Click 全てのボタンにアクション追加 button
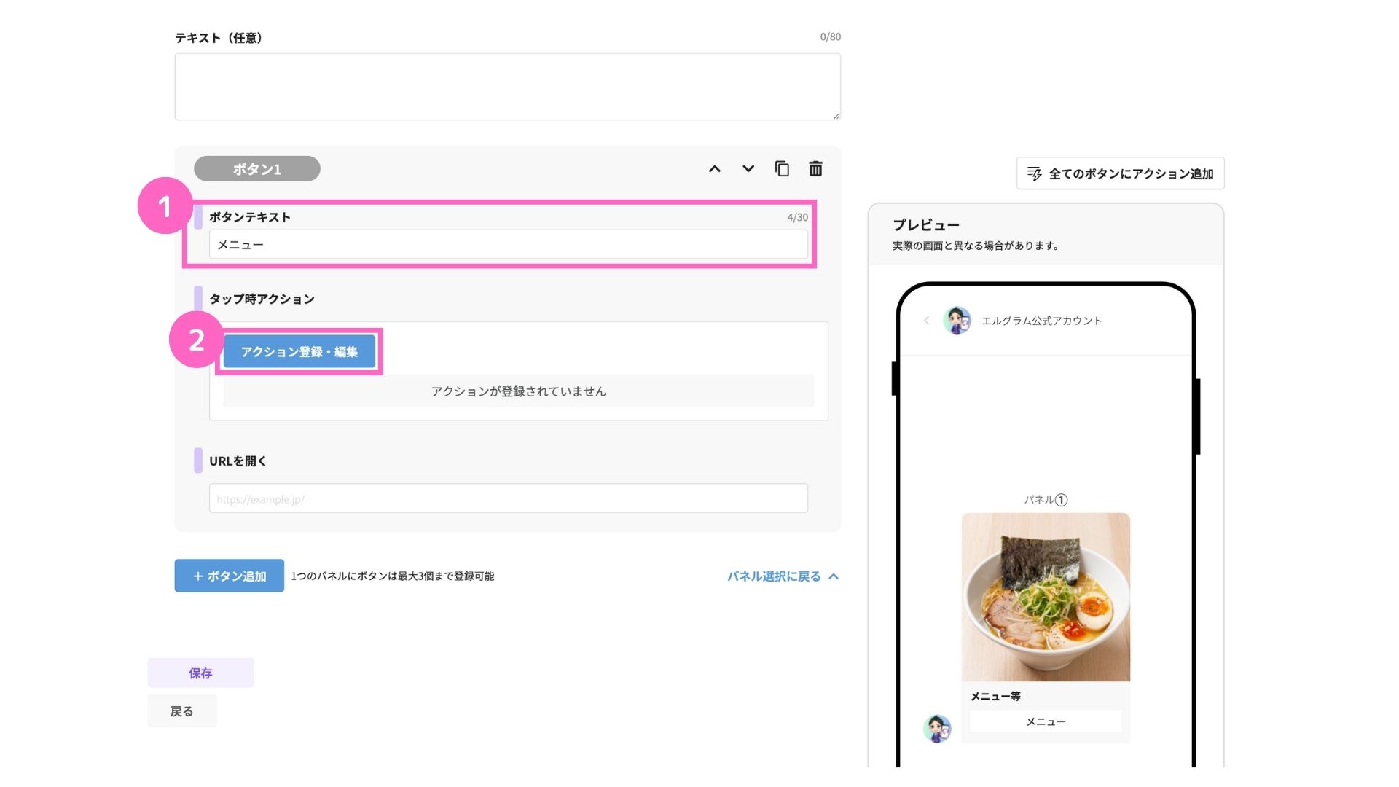 coord(1120,173)
